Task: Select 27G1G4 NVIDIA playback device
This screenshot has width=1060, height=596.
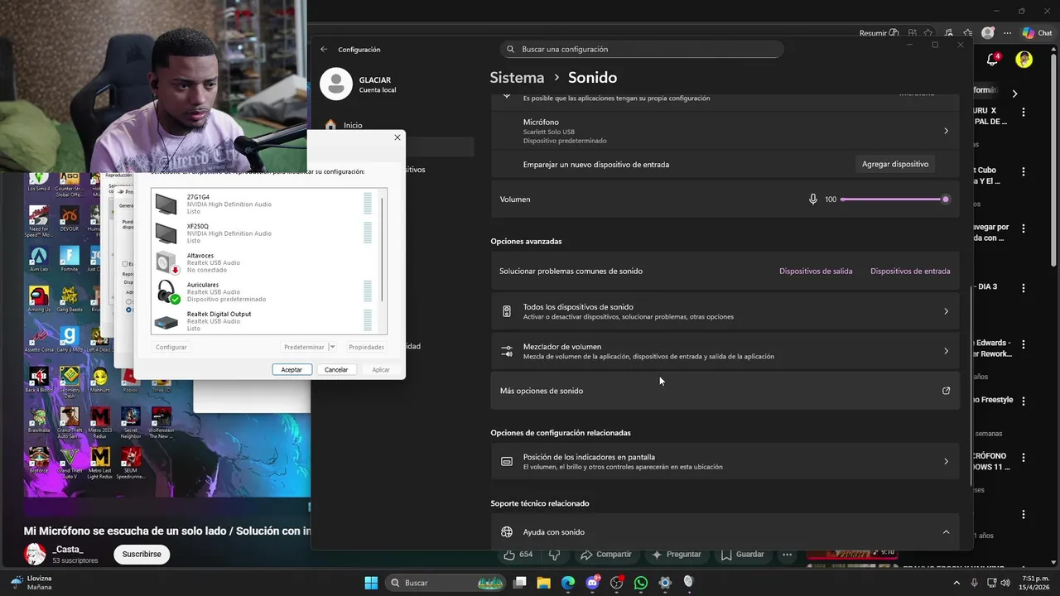Action: [x=265, y=204]
